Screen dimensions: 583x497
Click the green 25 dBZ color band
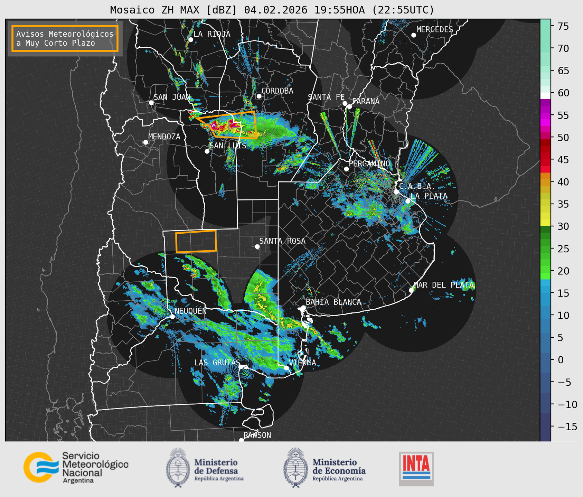pos(545,249)
